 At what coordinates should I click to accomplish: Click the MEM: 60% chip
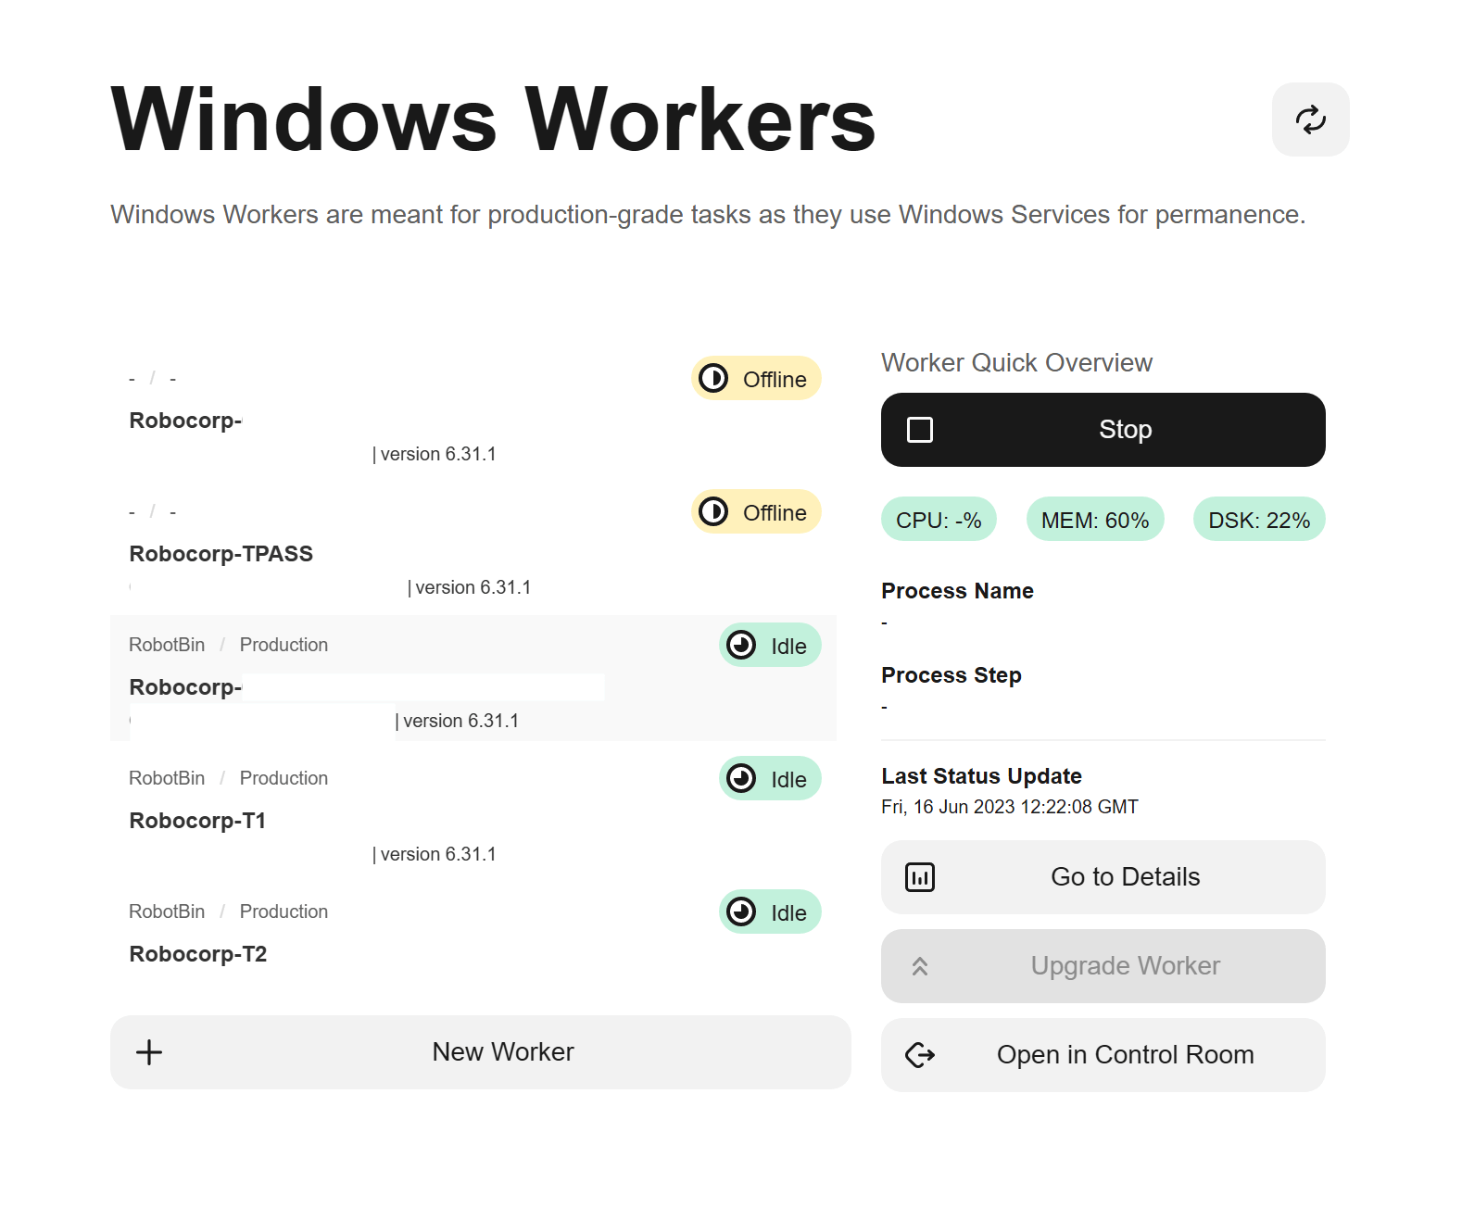[1095, 520]
